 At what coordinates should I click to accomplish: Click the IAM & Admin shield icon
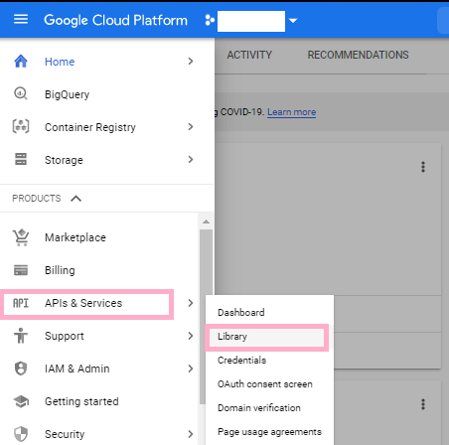click(21, 369)
